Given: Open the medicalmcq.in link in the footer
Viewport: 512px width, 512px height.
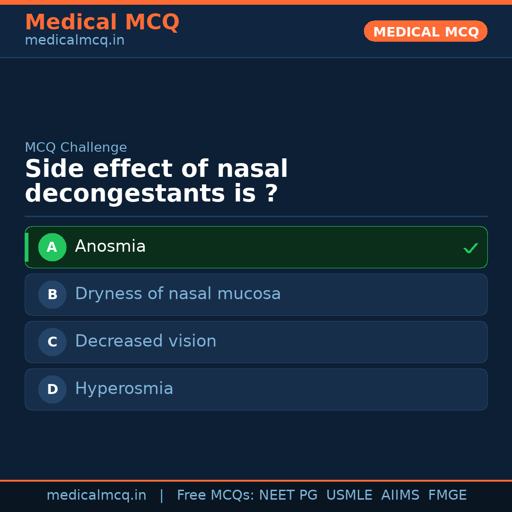Looking at the screenshot, I should tap(96, 495).
